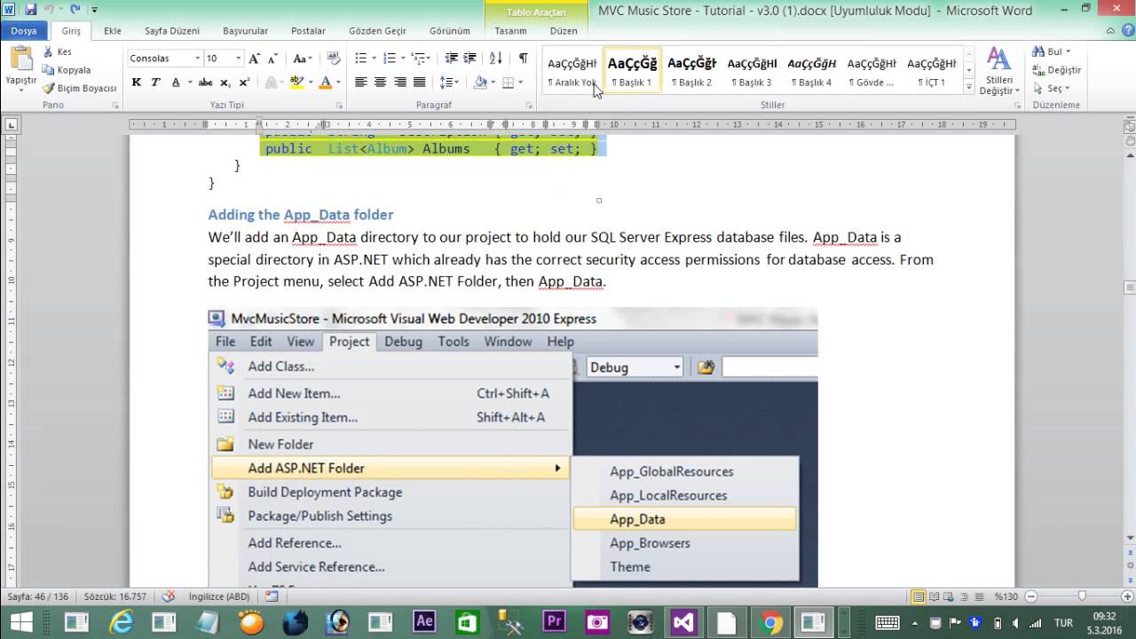The width and height of the screenshot is (1136, 639).
Task: Toggle strikethrough abc formatting
Action: [205, 83]
